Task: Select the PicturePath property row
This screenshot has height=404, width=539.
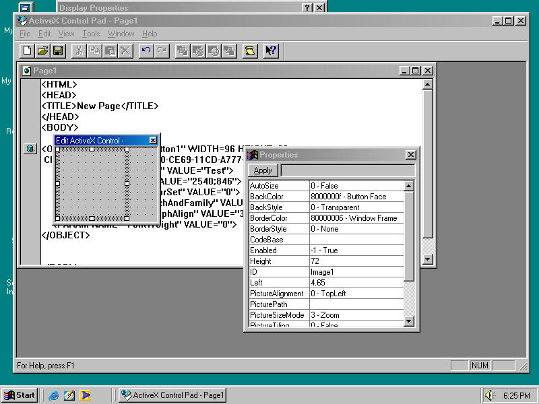Action: (x=326, y=304)
